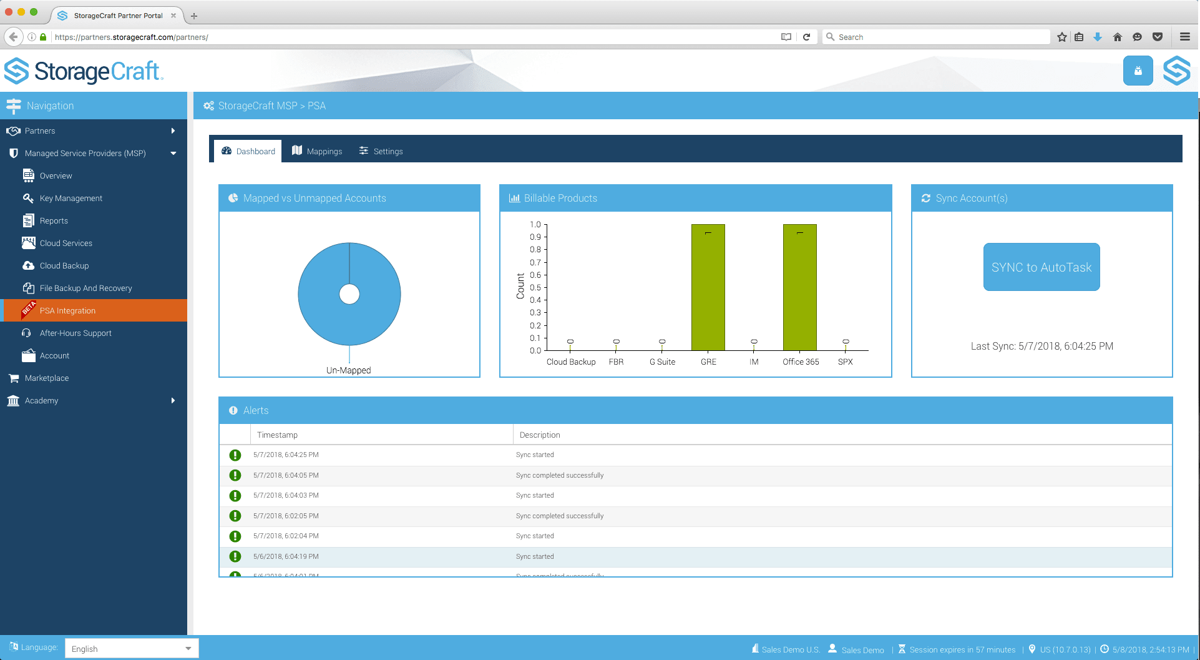The width and height of the screenshot is (1200, 660).
Task: Expand the Partners submenu arrow
Action: (x=173, y=131)
